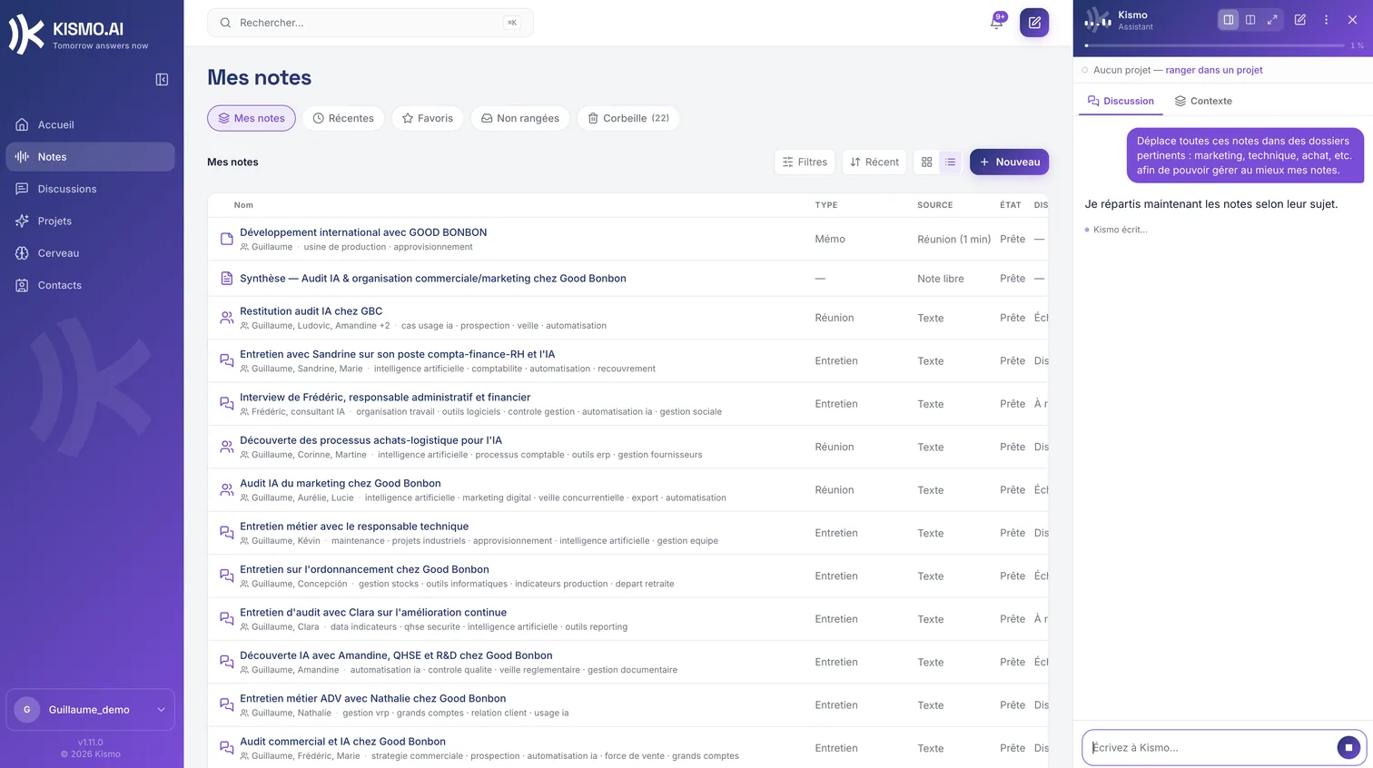Click the assistant progress bar
The width and height of the screenshot is (1373, 768).
point(1214,45)
